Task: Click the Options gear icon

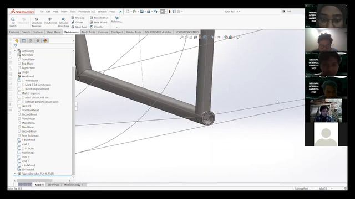Action: pos(179,11)
